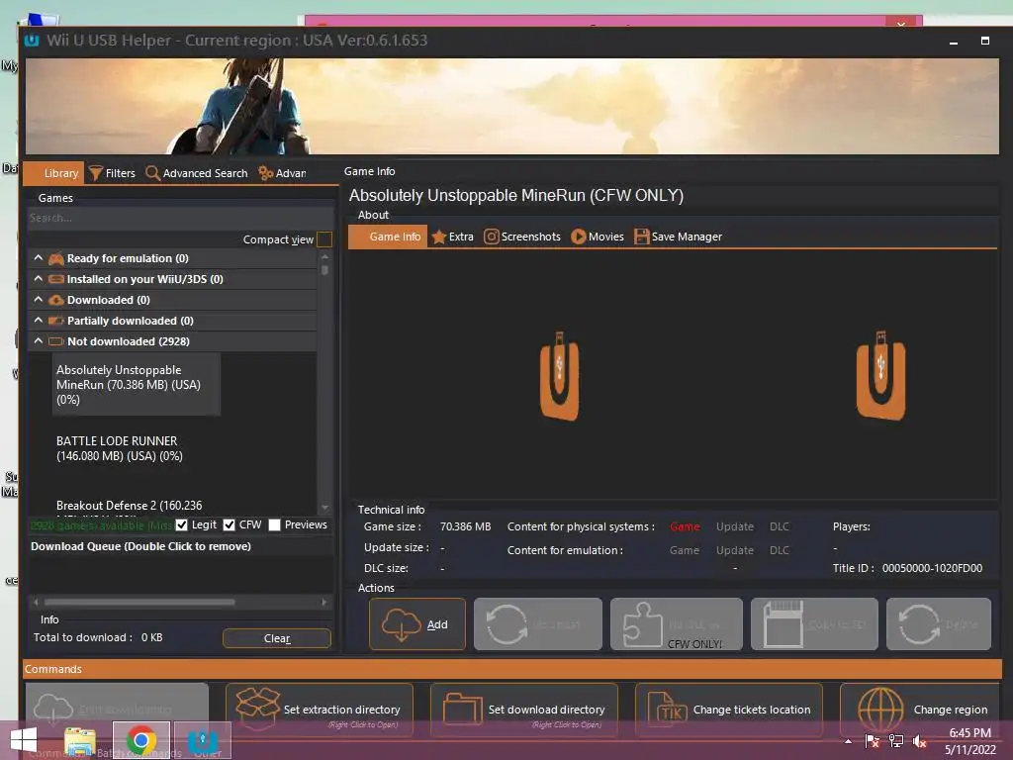Open the Library tab
This screenshot has height=760, width=1013.
53,173
